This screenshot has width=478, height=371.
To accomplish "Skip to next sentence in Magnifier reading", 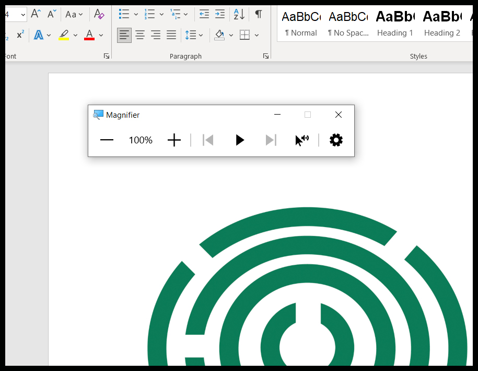I will pyautogui.click(x=271, y=140).
